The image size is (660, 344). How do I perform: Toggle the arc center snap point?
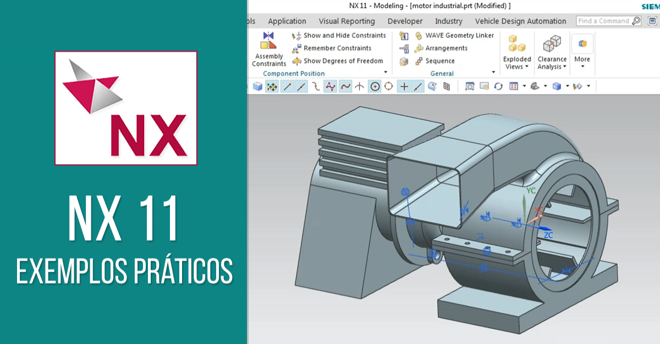[x=375, y=86]
